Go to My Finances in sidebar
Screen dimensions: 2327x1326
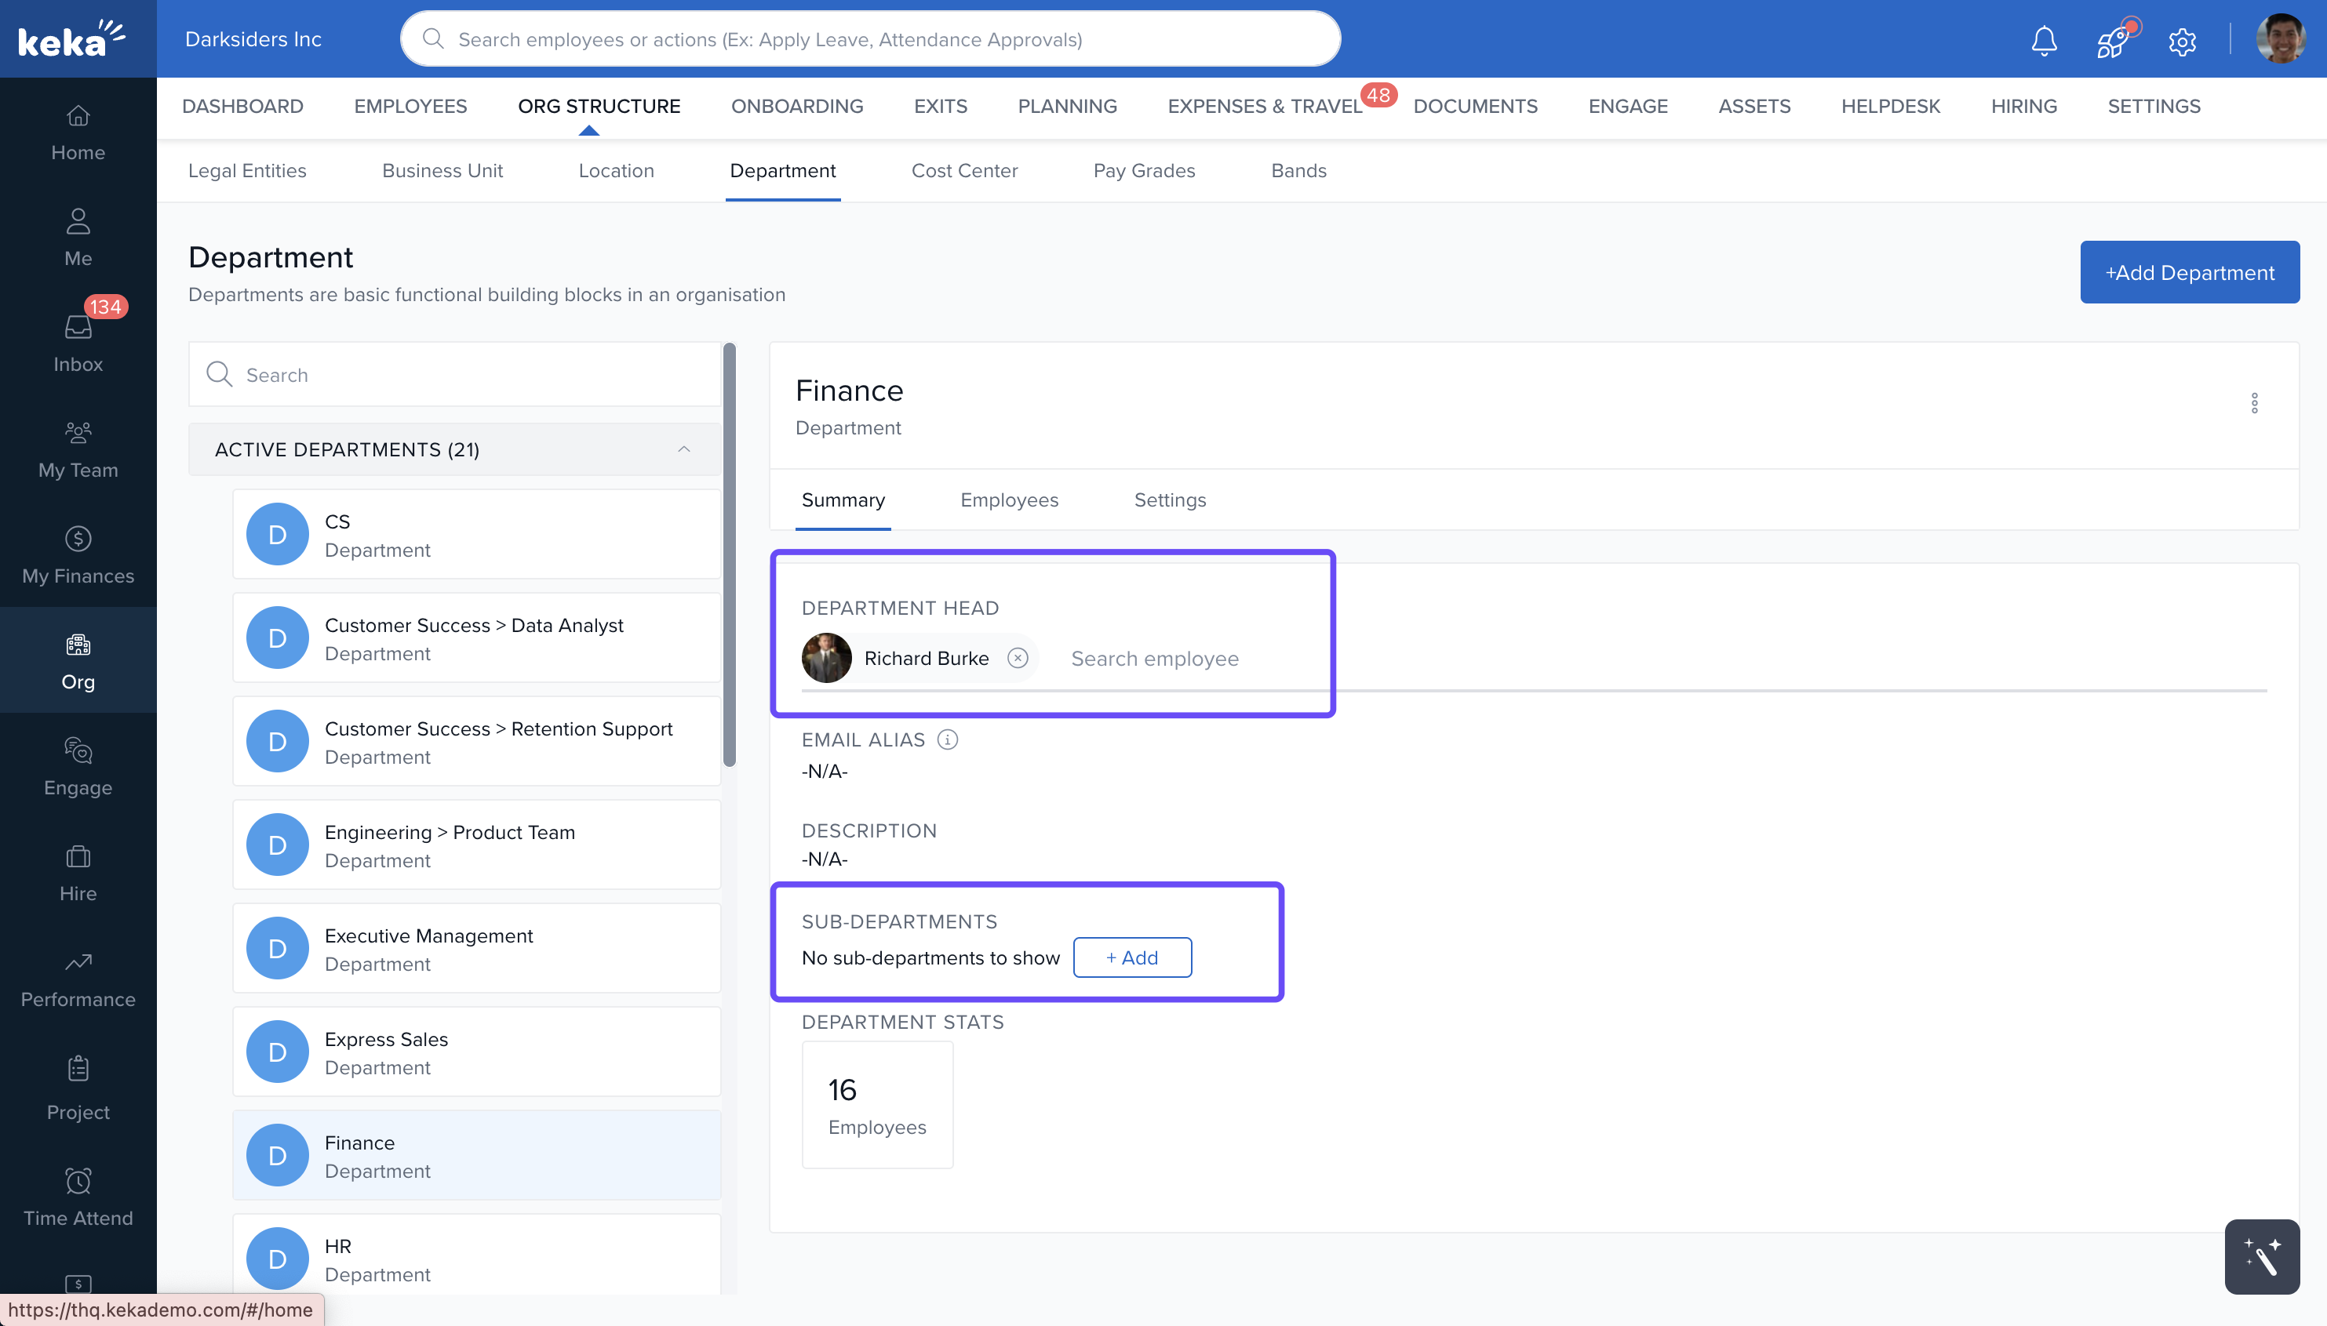tap(78, 554)
